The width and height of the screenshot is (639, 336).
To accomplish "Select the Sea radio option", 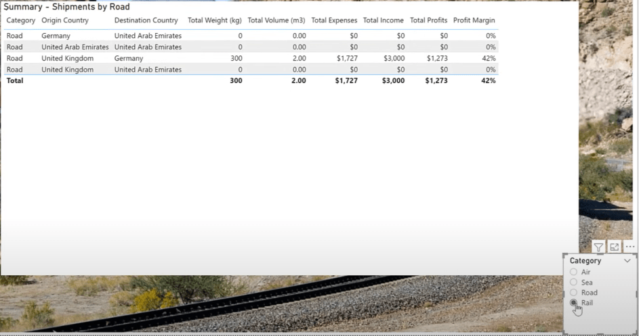I will click(573, 282).
